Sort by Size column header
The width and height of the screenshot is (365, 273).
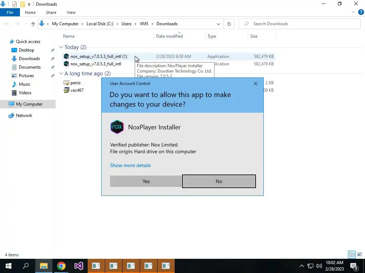pos(254,36)
